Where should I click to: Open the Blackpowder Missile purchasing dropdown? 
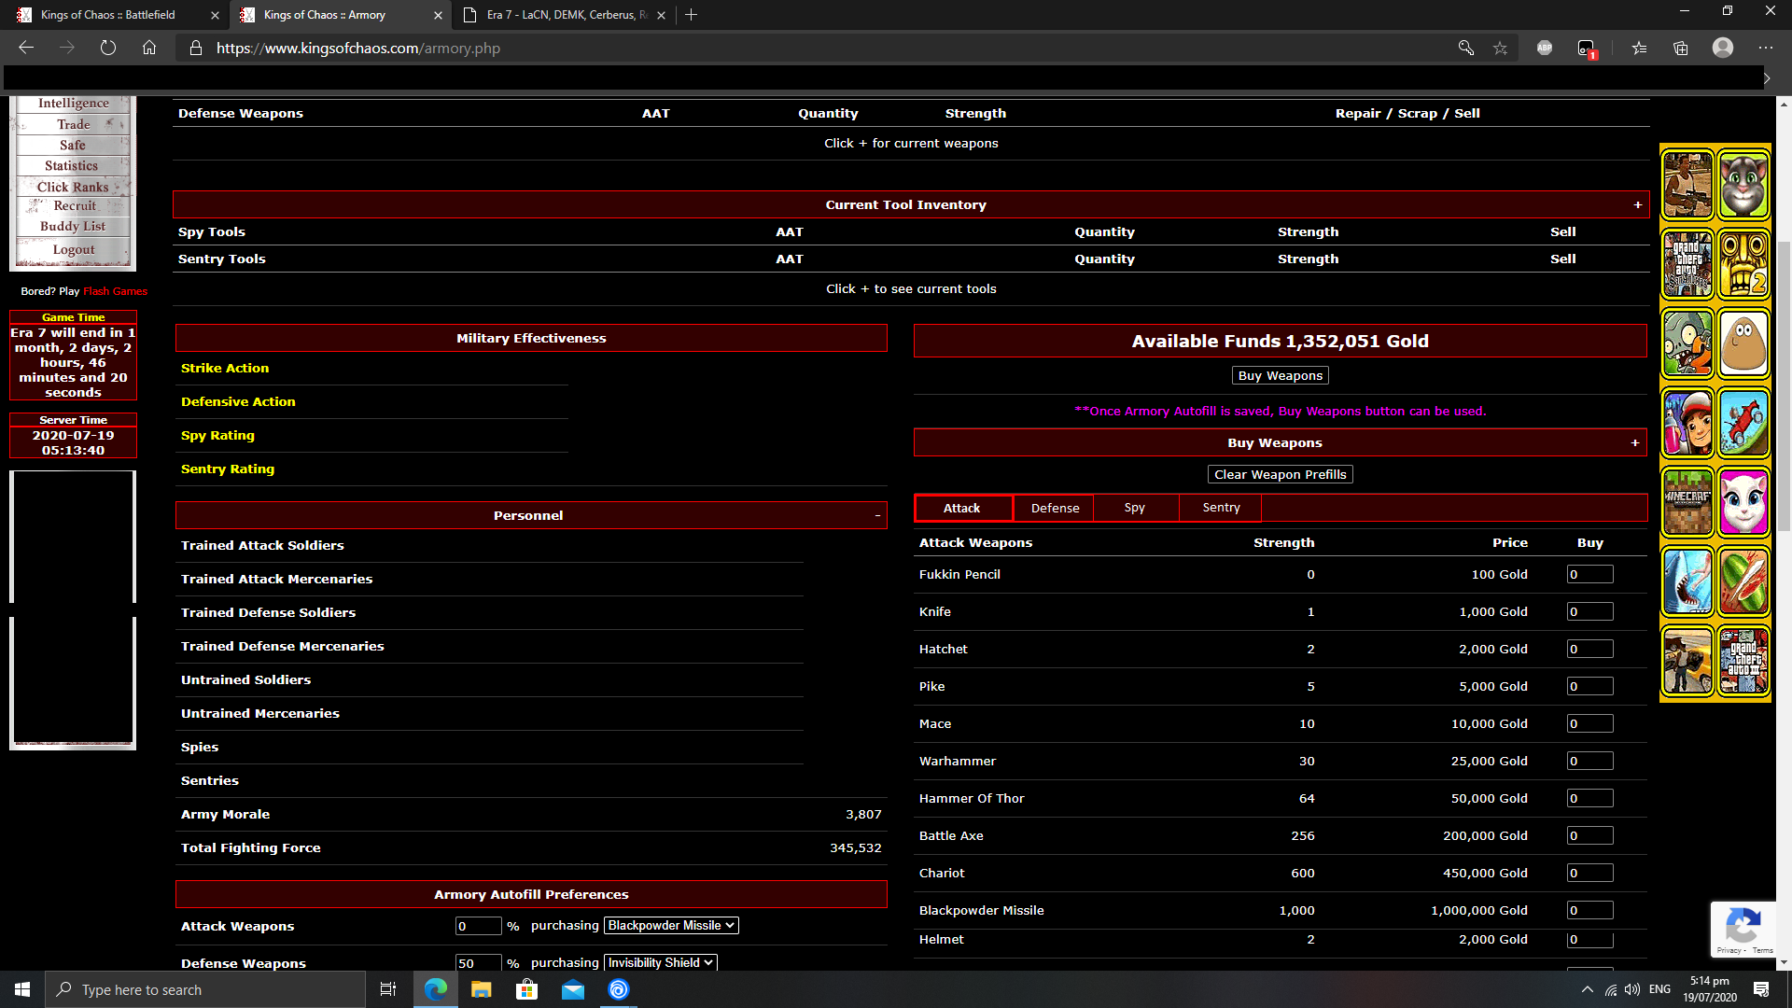click(x=671, y=925)
